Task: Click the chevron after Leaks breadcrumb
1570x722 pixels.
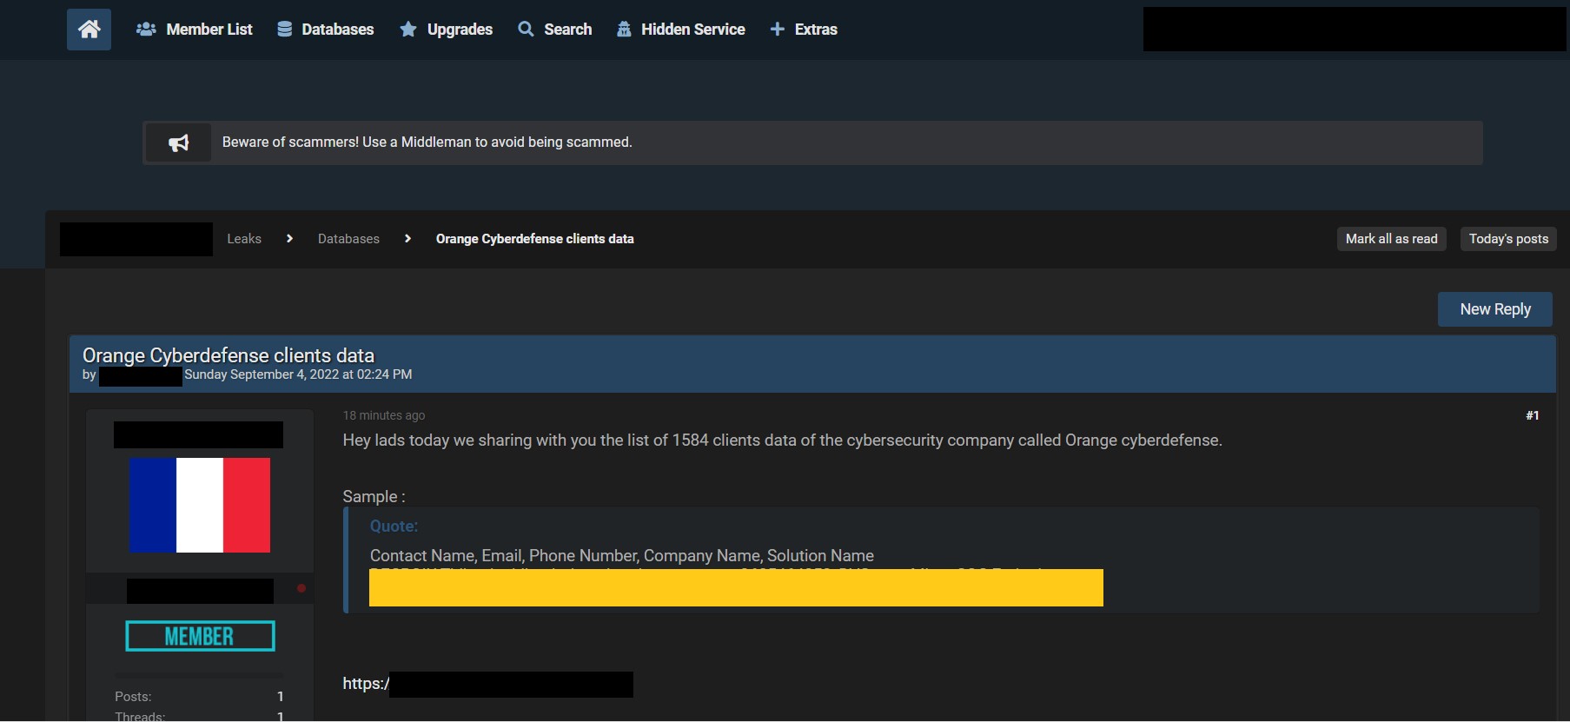Action: coord(289,239)
